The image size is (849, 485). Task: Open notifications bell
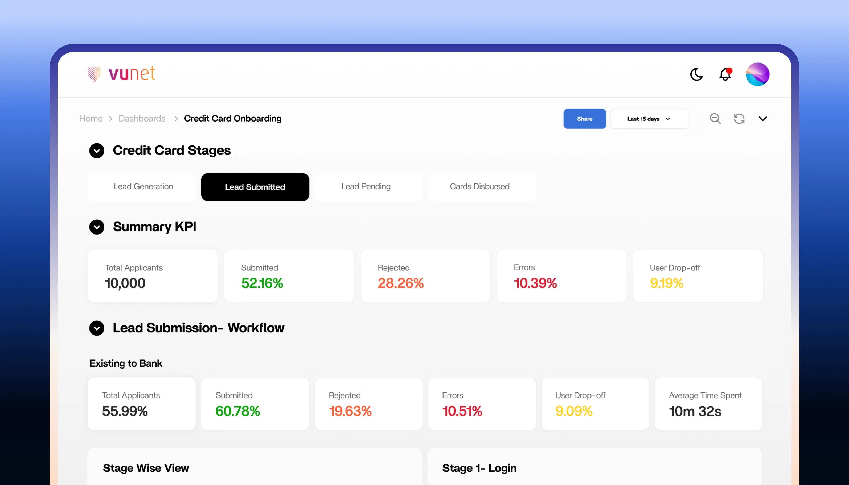[725, 74]
